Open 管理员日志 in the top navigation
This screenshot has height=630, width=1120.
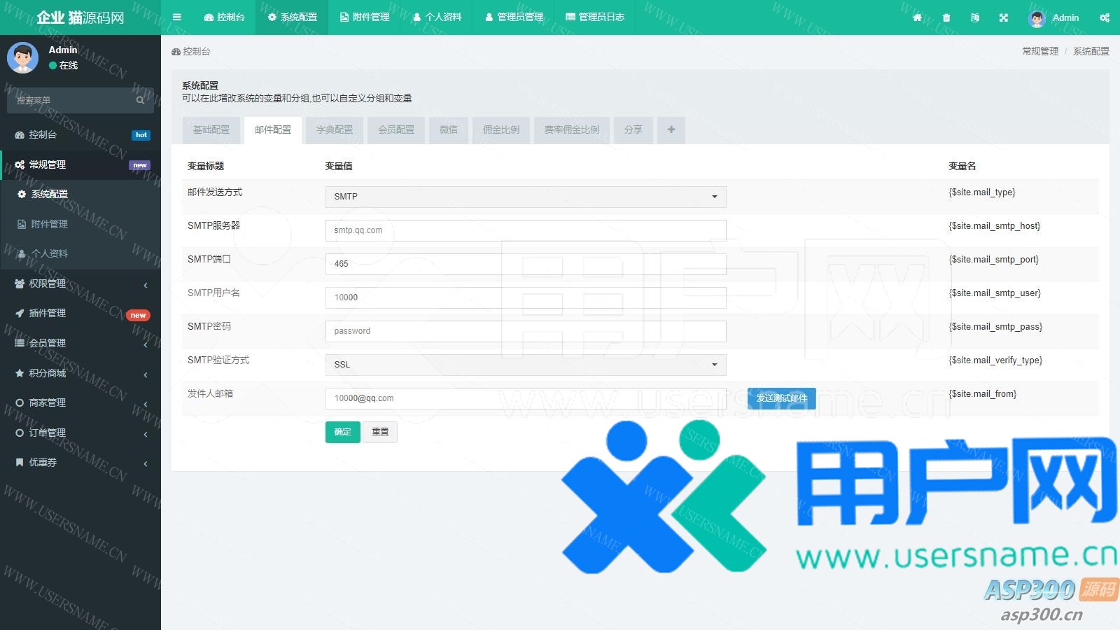(x=595, y=17)
